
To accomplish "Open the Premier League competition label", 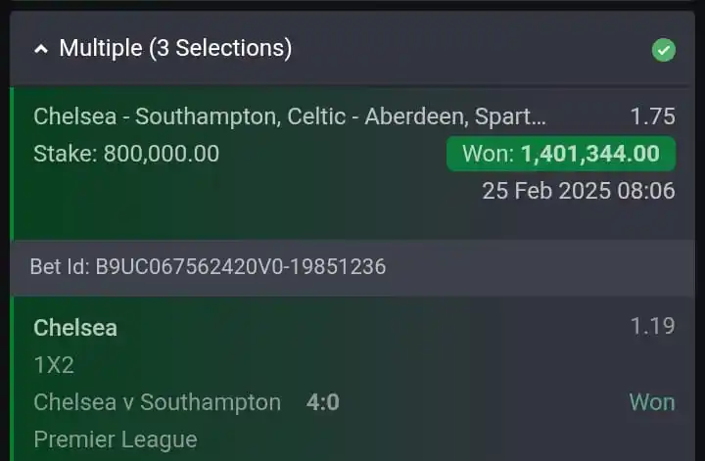I will point(116,439).
